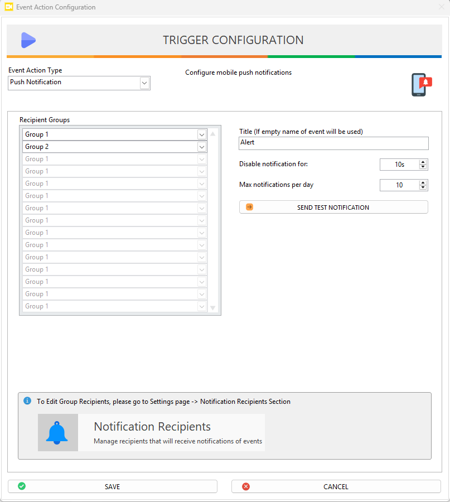The image size is (450, 502).
Task: Click the Title input field containing Alert
Action: (x=333, y=143)
